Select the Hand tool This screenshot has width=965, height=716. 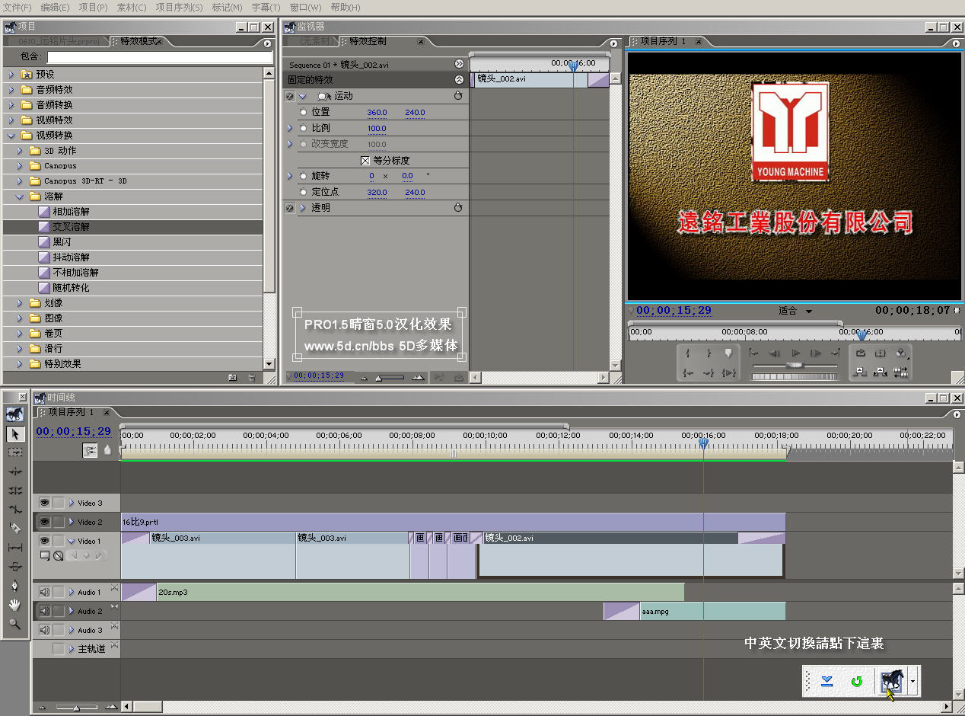[14, 605]
